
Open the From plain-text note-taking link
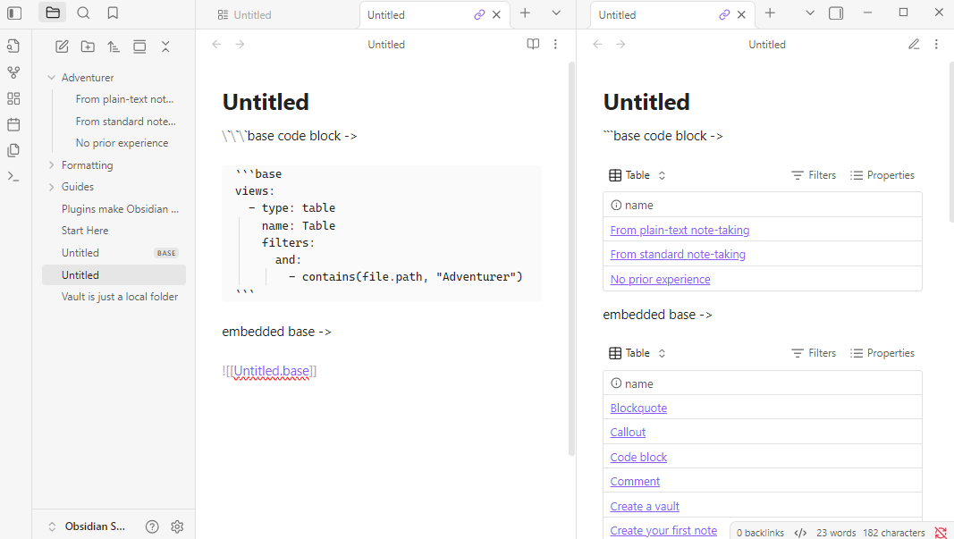[680, 230]
